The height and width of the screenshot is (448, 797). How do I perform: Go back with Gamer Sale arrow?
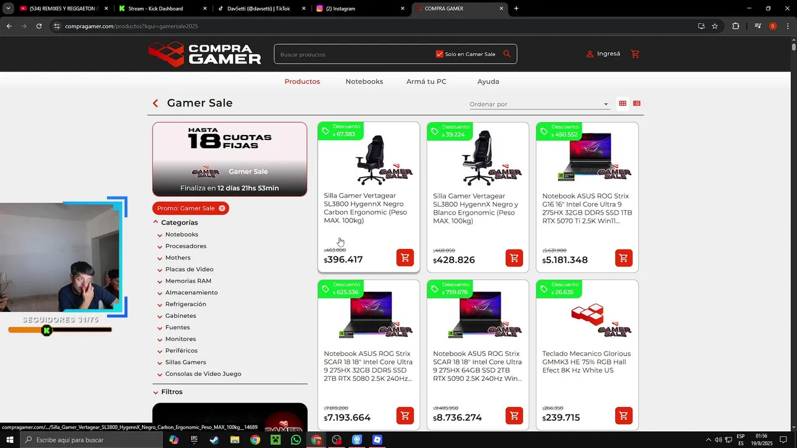coord(156,103)
